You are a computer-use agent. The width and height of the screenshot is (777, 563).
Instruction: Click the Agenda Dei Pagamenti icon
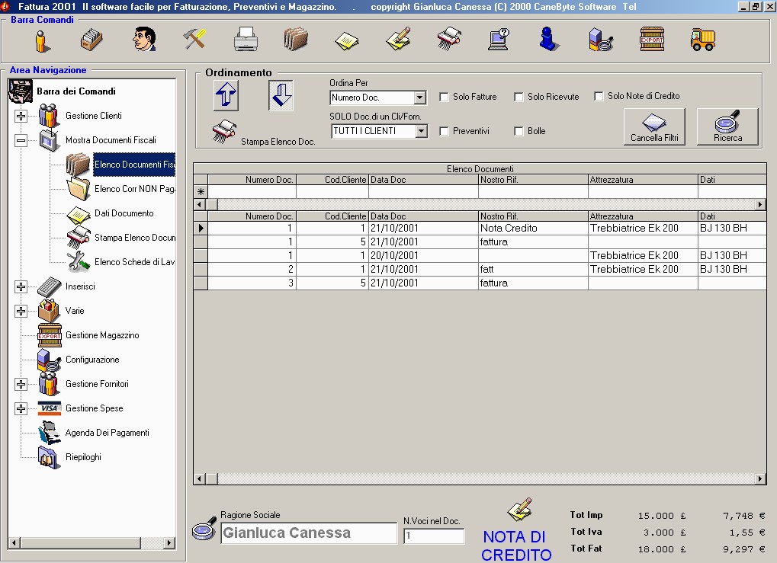(x=50, y=433)
